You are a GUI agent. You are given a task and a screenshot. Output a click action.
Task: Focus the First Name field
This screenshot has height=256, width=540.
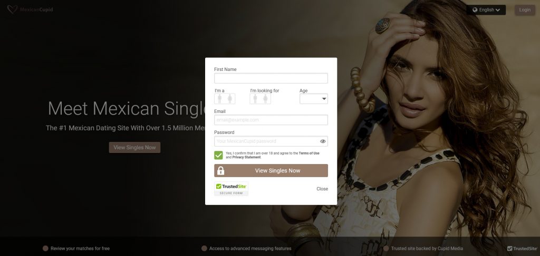click(x=271, y=78)
